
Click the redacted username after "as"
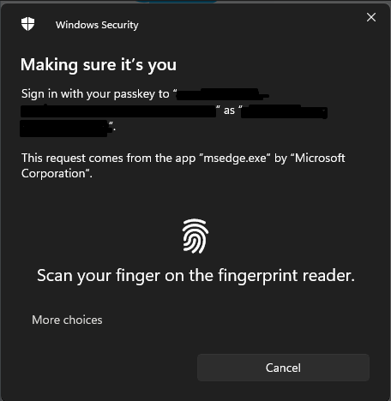click(x=285, y=111)
